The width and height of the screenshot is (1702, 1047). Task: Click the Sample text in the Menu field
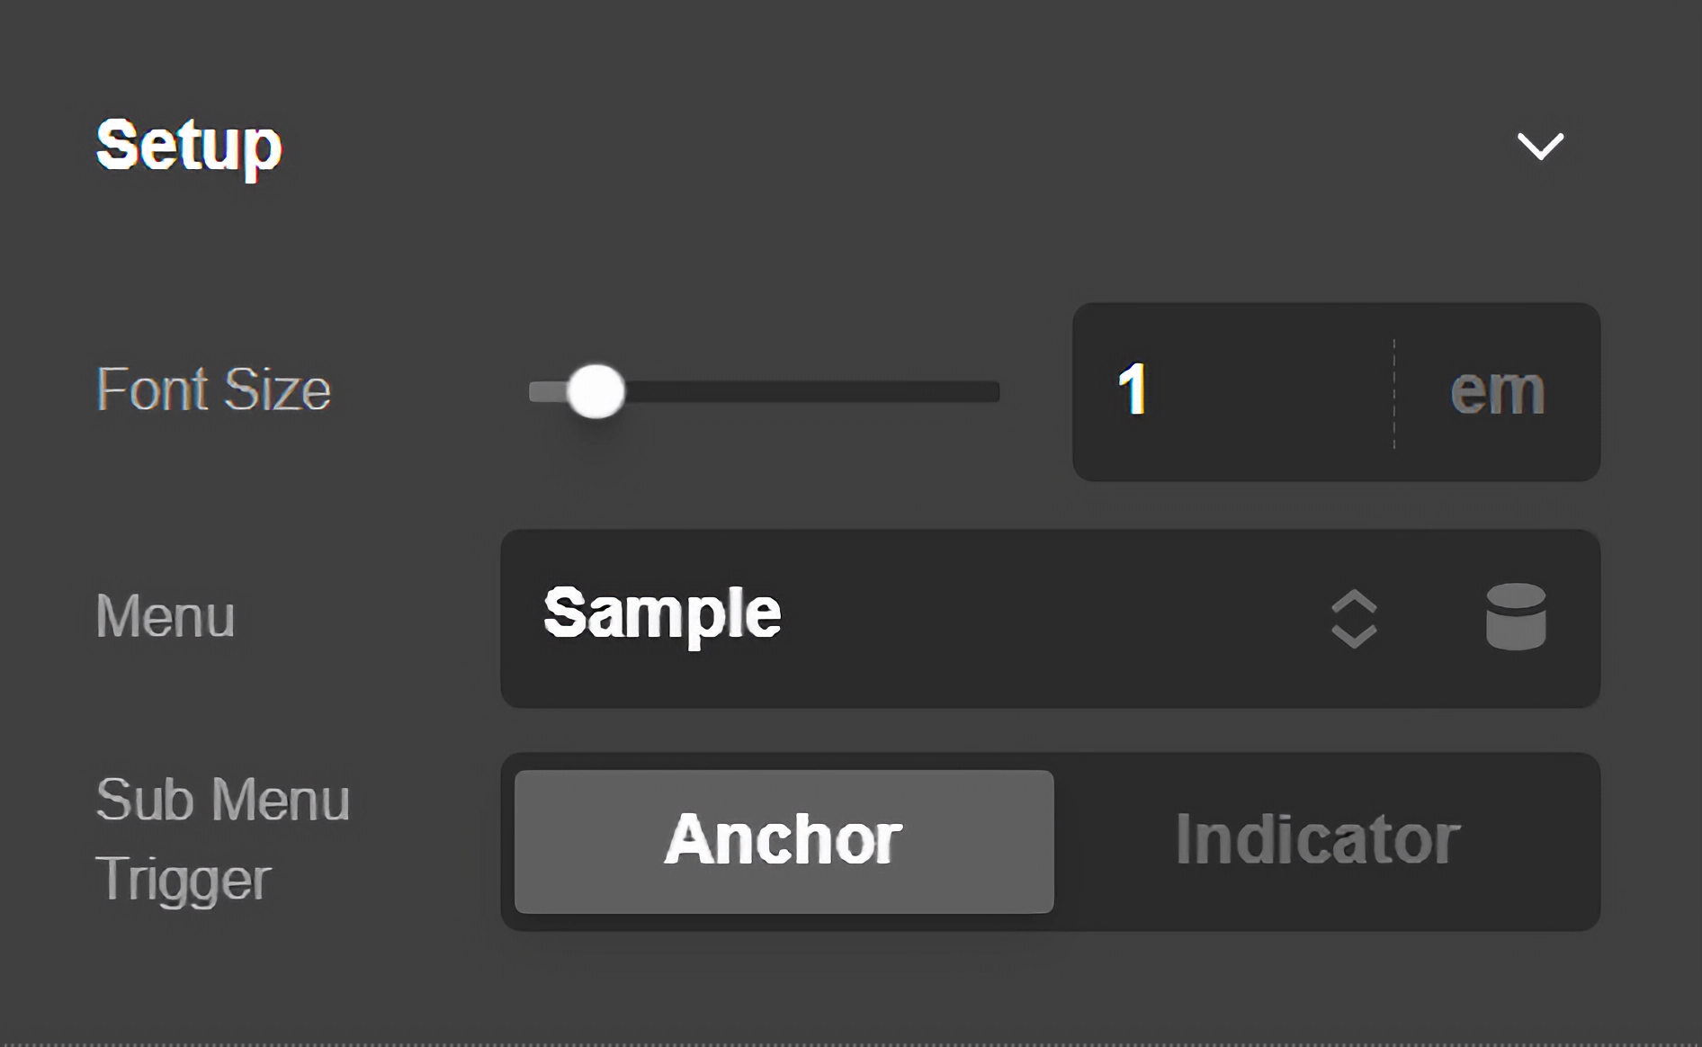662,614
